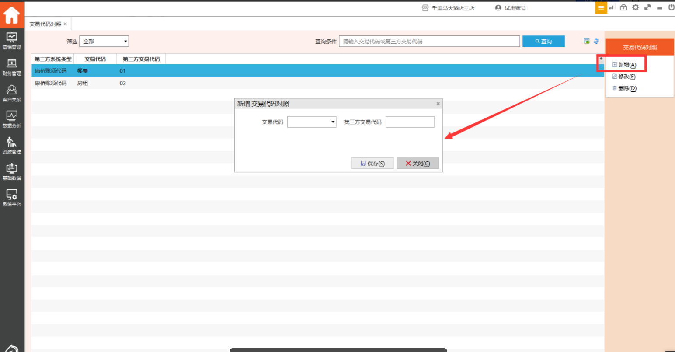Go to 客户关系 in the sidebar

click(12, 93)
